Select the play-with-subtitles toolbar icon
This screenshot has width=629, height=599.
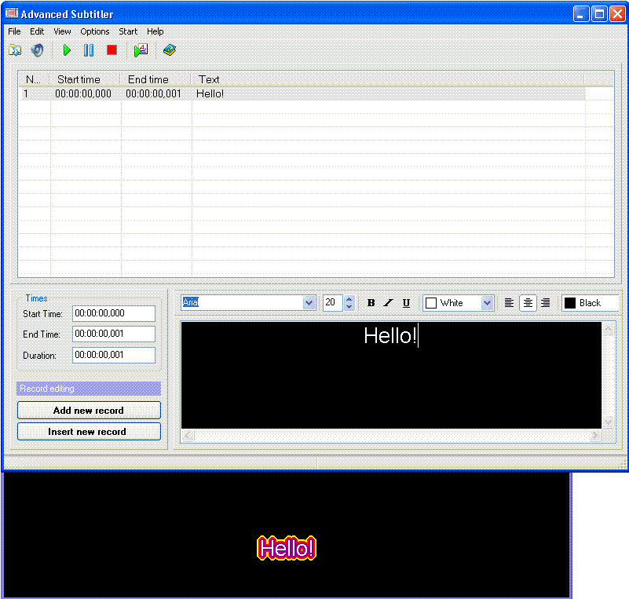click(141, 49)
